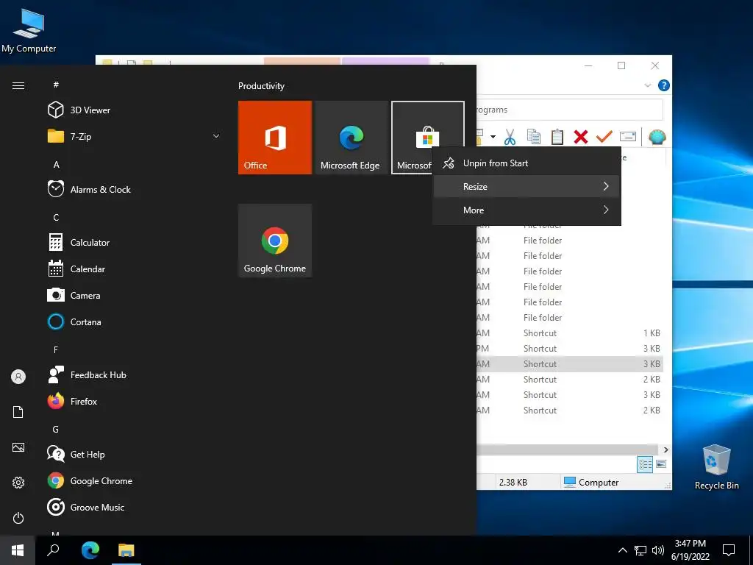Expand the ribbon chevron next to Help
The height and width of the screenshot is (565, 753).
coord(647,85)
